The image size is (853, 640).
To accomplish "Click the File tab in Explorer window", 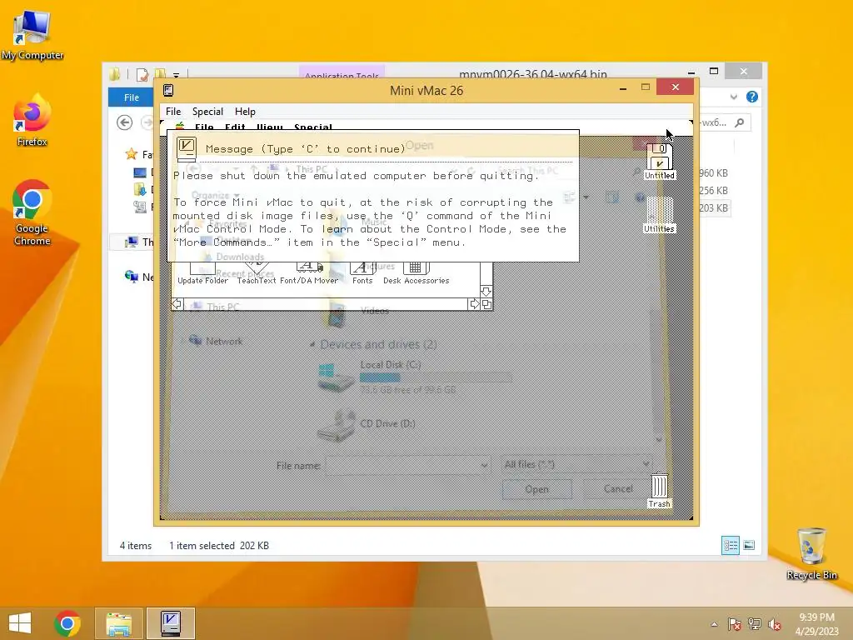I will pos(131,97).
